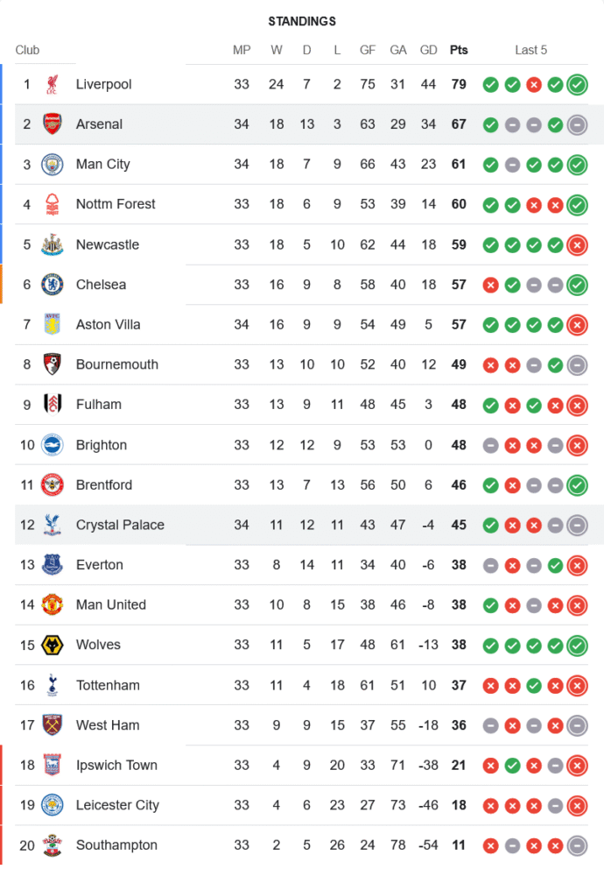Click the Tottenham club crest icon
The image size is (604, 876).
click(x=53, y=685)
